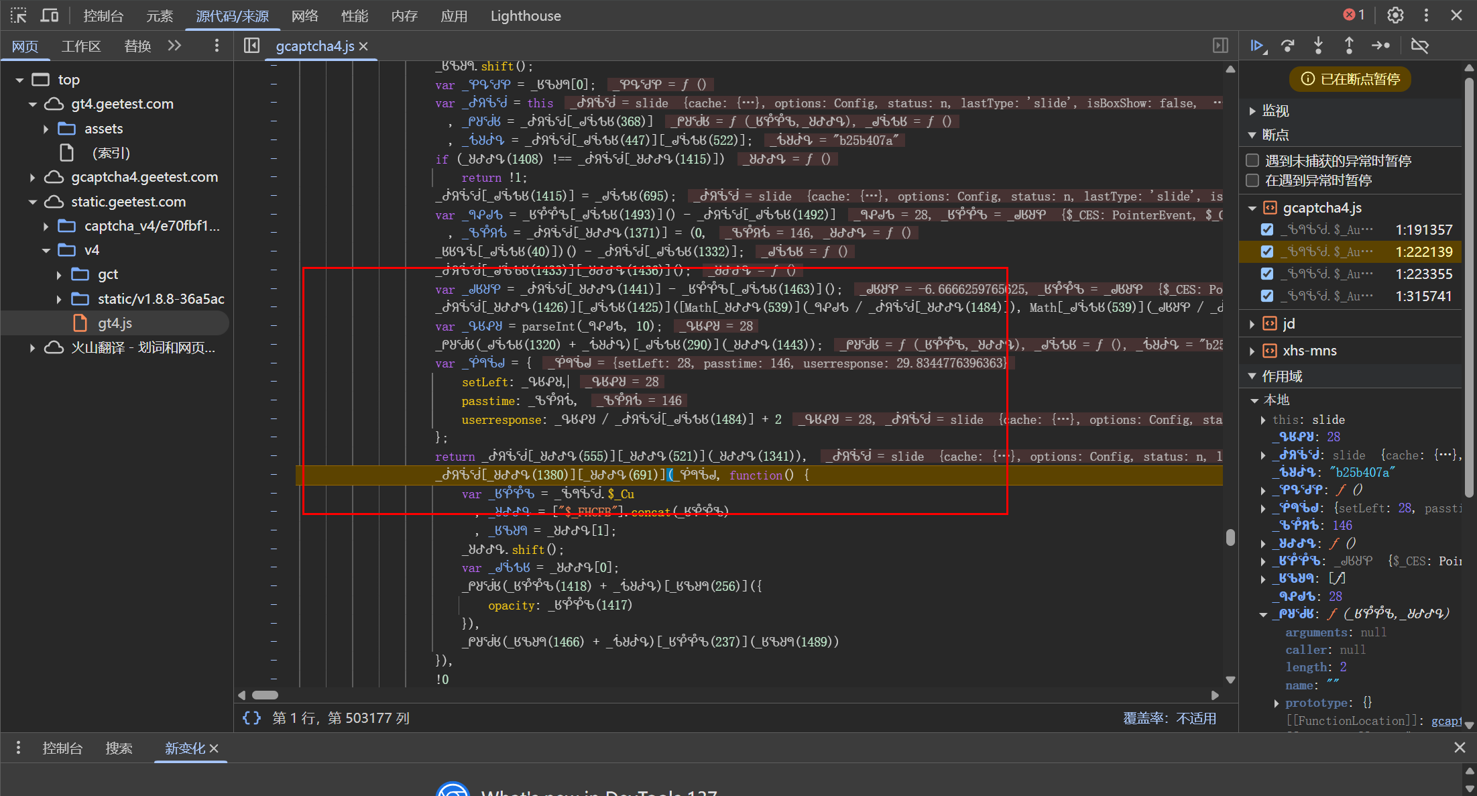
Task: Close the 新变化 drawer tab
Action: point(214,748)
